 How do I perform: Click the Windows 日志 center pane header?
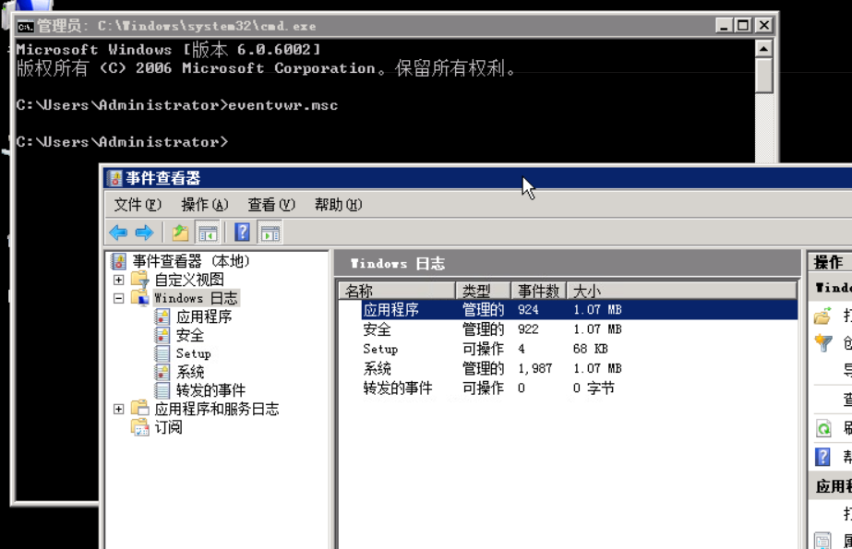[568, 264]
